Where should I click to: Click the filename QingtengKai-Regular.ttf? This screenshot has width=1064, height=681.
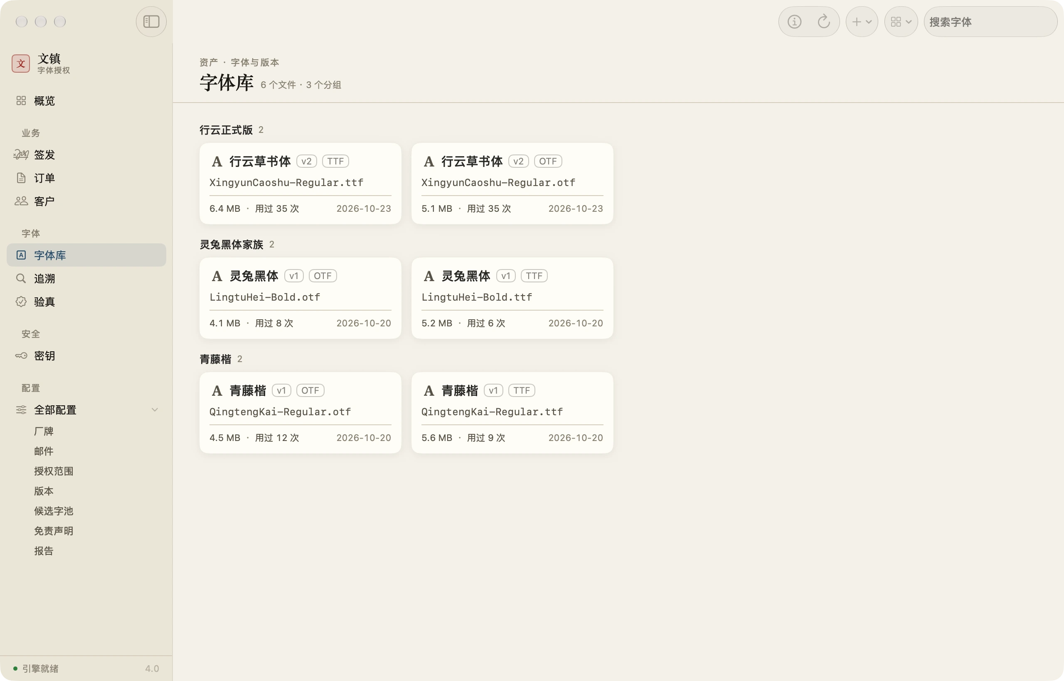point(492,412)
